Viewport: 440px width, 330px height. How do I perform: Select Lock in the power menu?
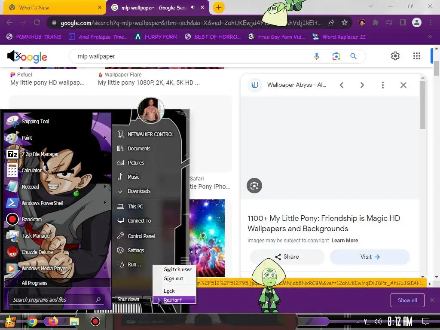point(169,291)
